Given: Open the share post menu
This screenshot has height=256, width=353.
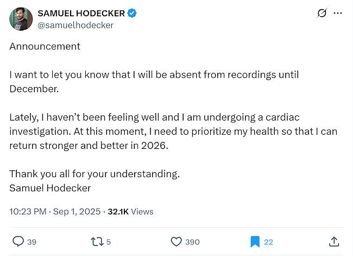Looking at the screenshot, I should point(334,241).
